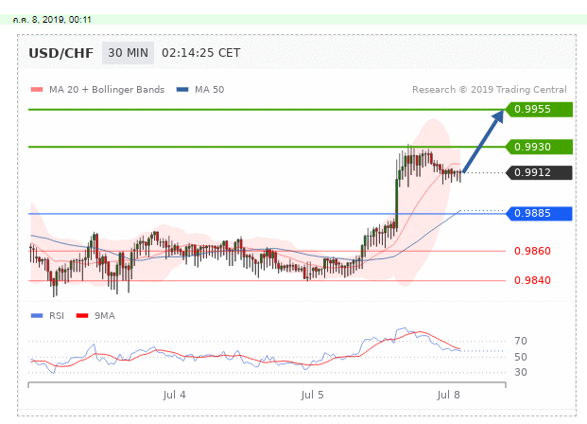Click the Jul 5 date axis label

[x=312, y=395]
